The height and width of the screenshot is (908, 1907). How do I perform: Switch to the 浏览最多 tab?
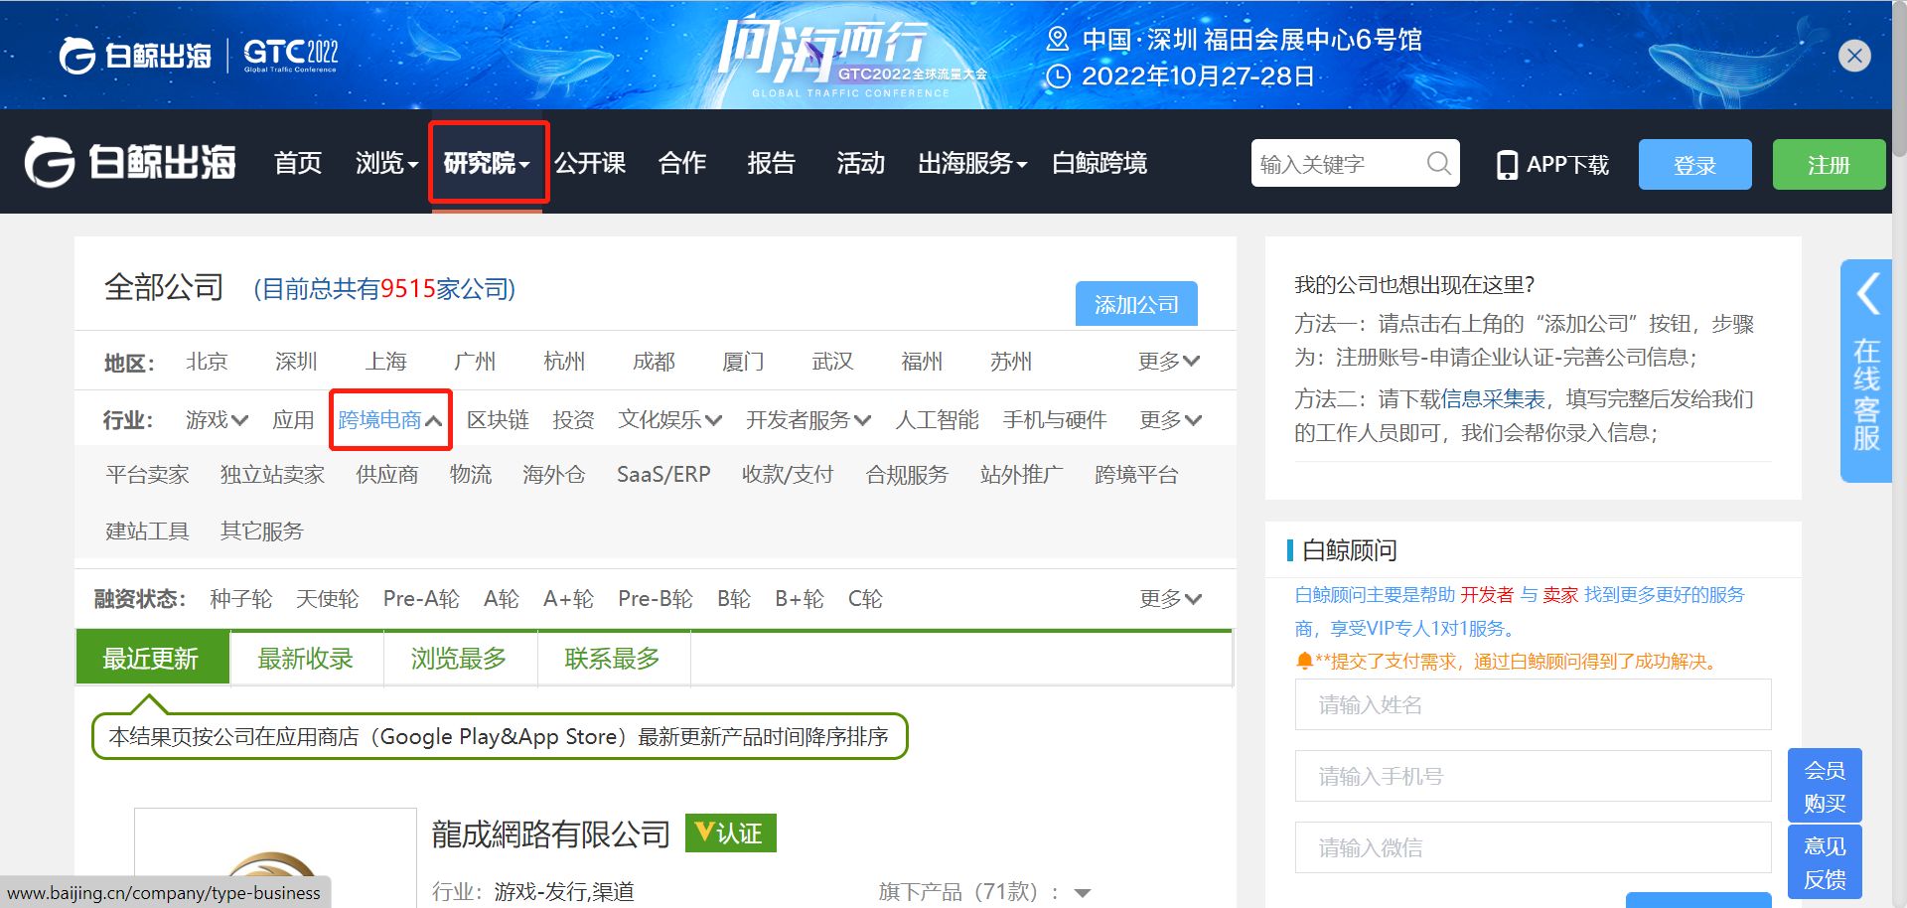460,659
